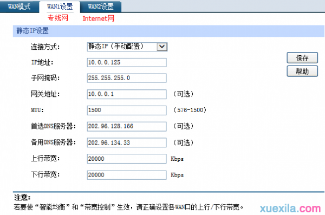Focus the 网关地址 input field
The image size is (325, 215).
(127, 94)
